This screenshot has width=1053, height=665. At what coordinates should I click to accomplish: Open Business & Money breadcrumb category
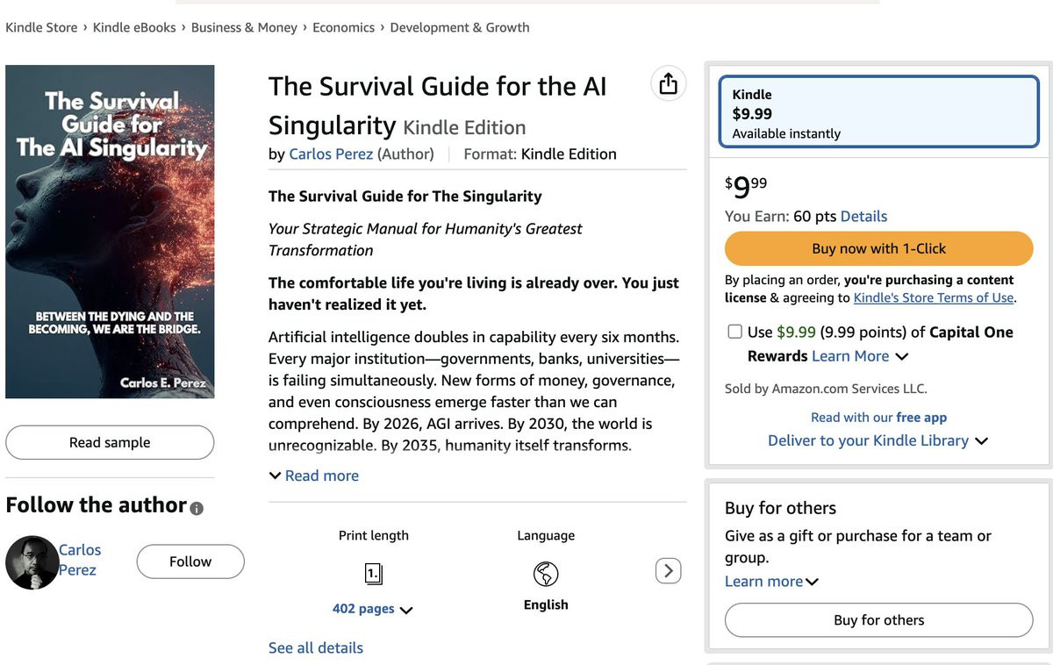[244, 27]
